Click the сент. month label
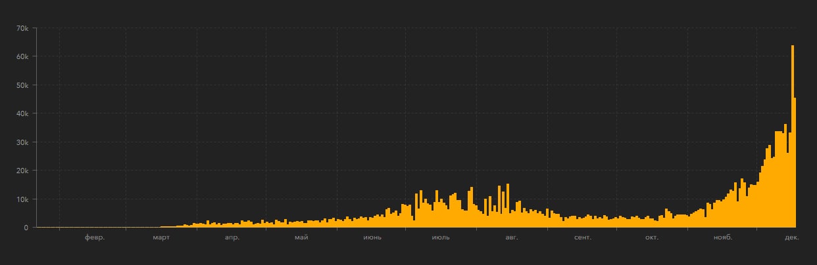Image resolution: width=817 pixels, height=265 pixels. [x=582, y=237]
